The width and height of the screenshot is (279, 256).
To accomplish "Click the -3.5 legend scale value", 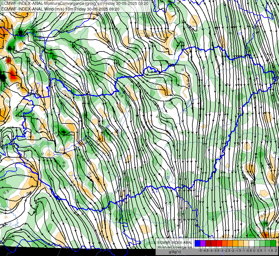I will coord(216,251).
